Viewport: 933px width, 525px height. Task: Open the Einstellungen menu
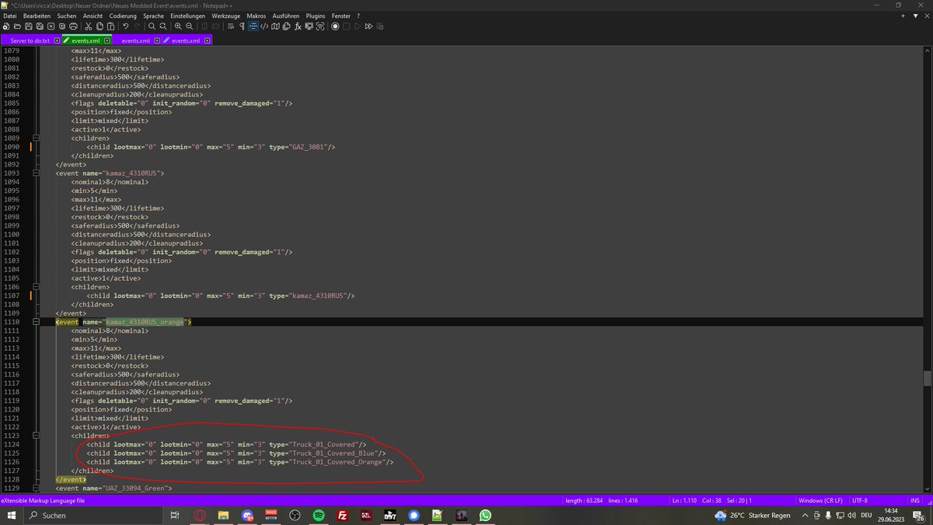pyautogui.click(x=187, y=16)
